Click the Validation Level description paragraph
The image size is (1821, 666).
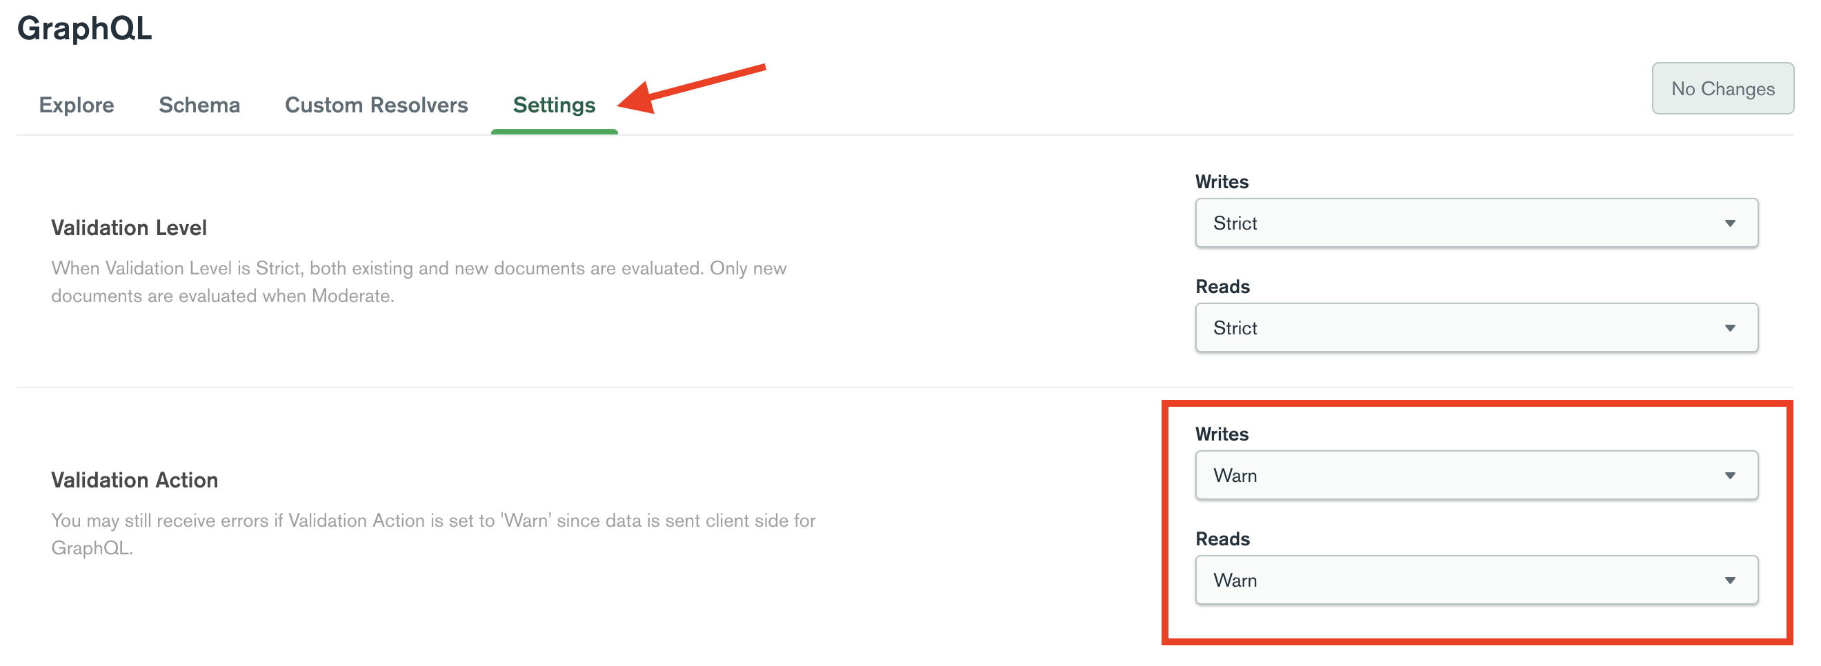tap(419, 281)
